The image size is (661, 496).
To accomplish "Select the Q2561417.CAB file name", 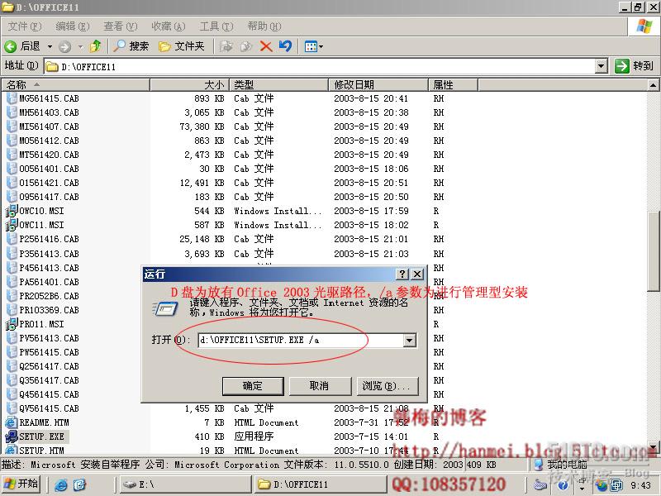I will 49,366.
